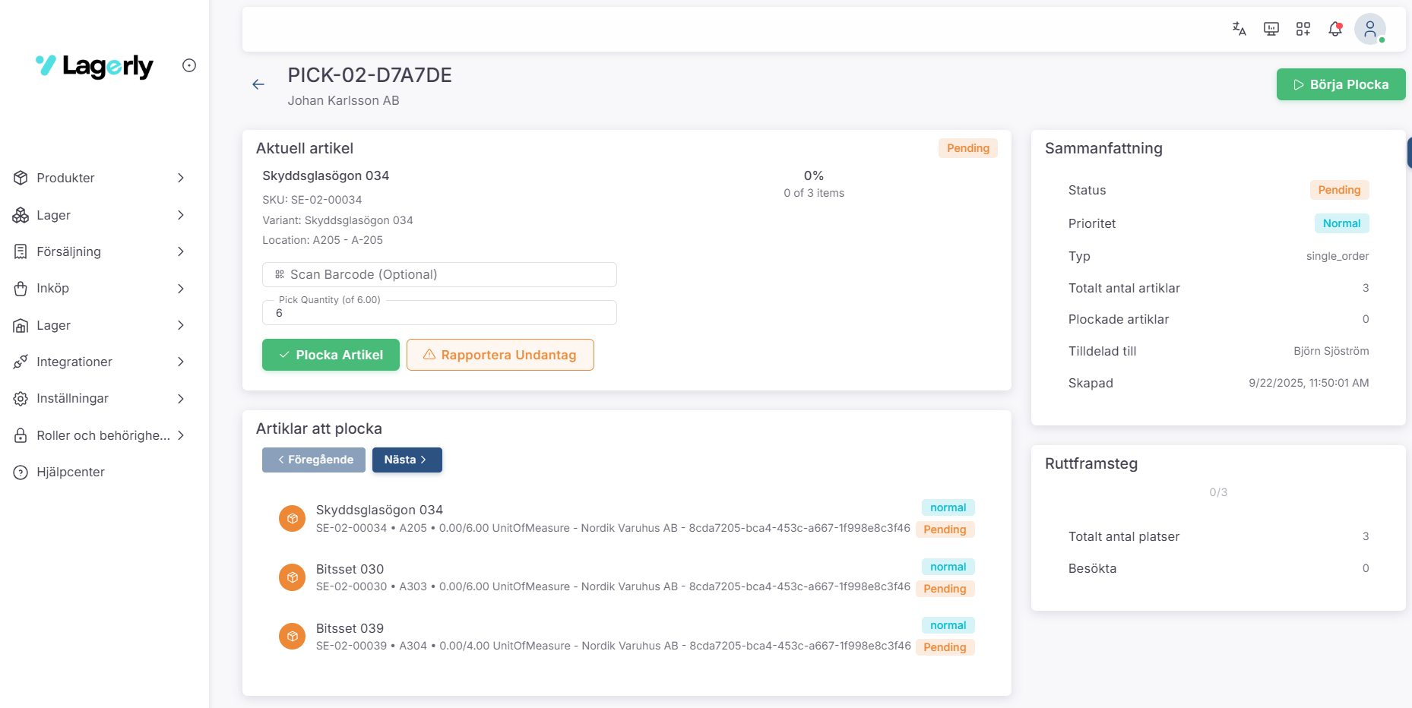This screenshot has width=1412, height=708.
Task: Click the Börja Plocka button
Action: pos(1341,84)
